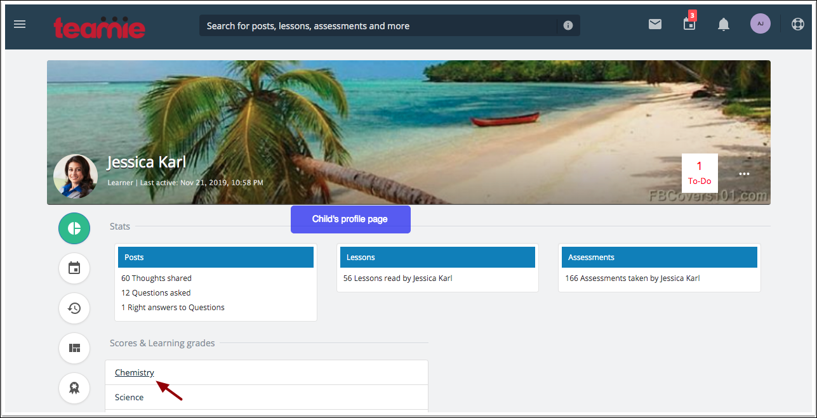This screenshot has width=817, height=418.
Task: Click 'Last active: Nov 21, 2019' text
Action: [202, 183]
